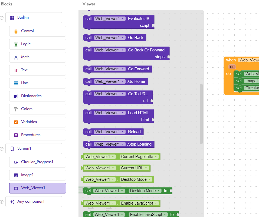259x217 pixels.
Task: Collapse the Screen1 component tree
Action: [x=2, y=149]
